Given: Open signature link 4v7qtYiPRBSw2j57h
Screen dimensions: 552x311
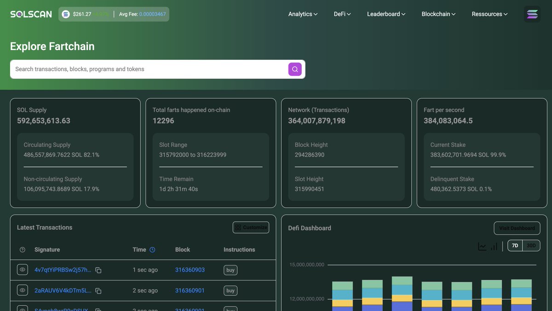Looking at the screenshot, I should (x=63, y=270).
